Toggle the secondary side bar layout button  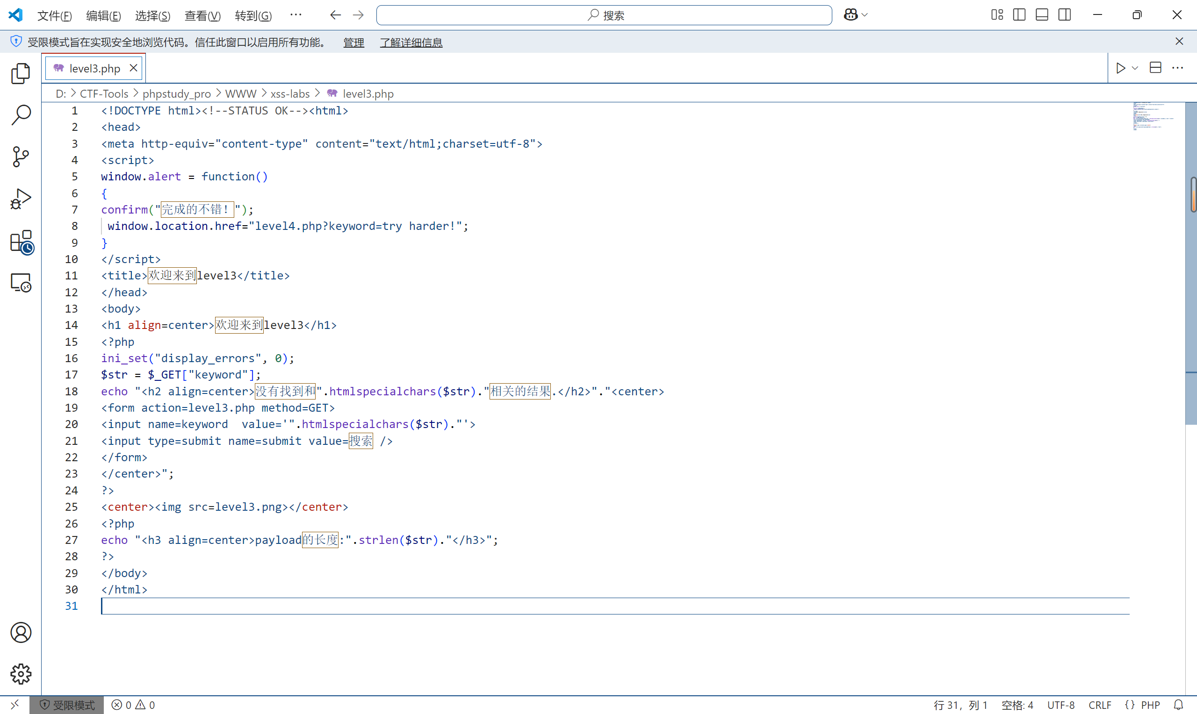click(x=1064, y=15)
